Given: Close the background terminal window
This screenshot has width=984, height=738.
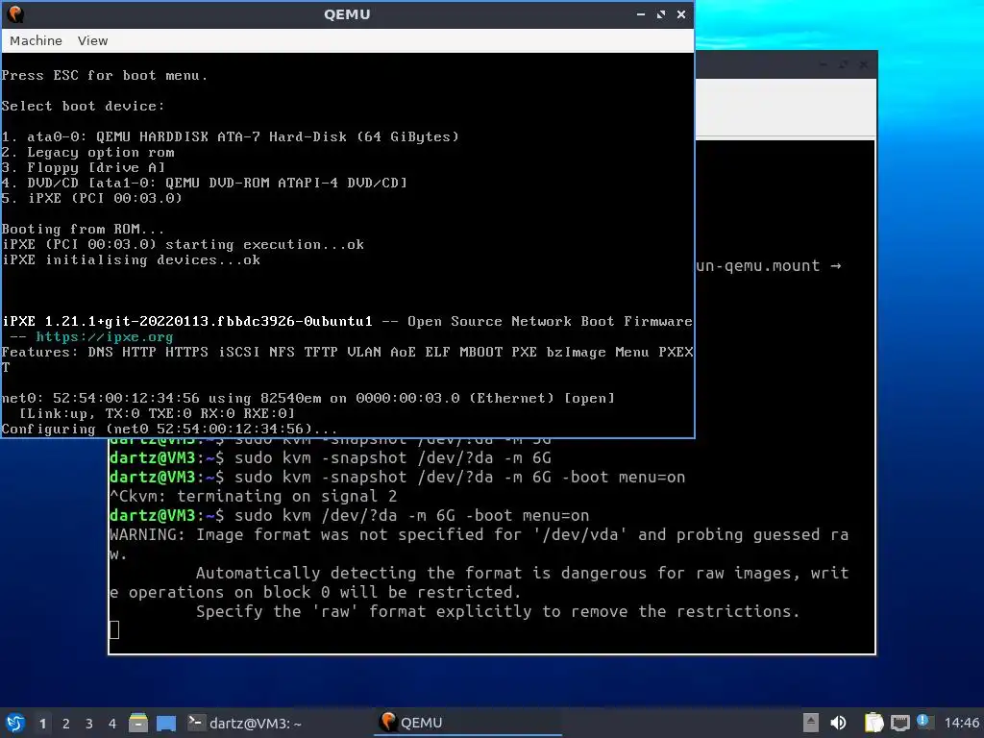Looking at the screenshot, I should [x=864, y=64].
